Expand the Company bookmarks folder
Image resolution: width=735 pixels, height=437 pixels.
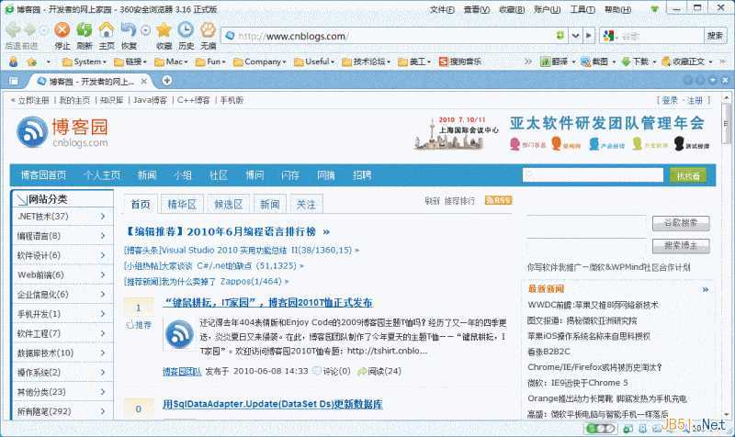(x=260, y=62)
